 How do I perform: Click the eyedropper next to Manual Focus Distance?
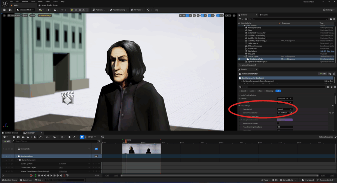pos(292,112)
